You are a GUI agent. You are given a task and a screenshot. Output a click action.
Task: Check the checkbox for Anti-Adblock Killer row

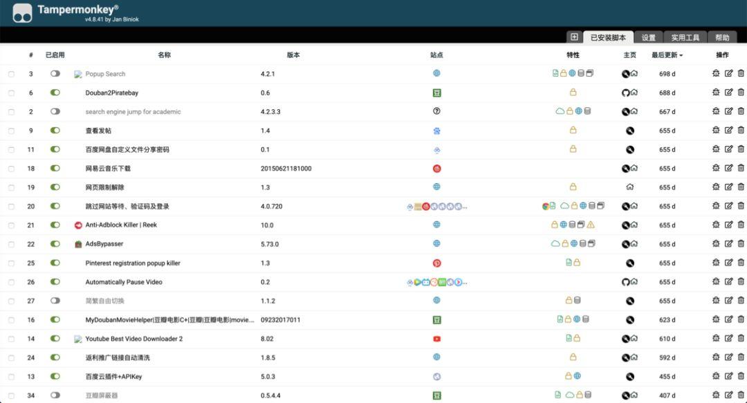click(x=11, y=225)
